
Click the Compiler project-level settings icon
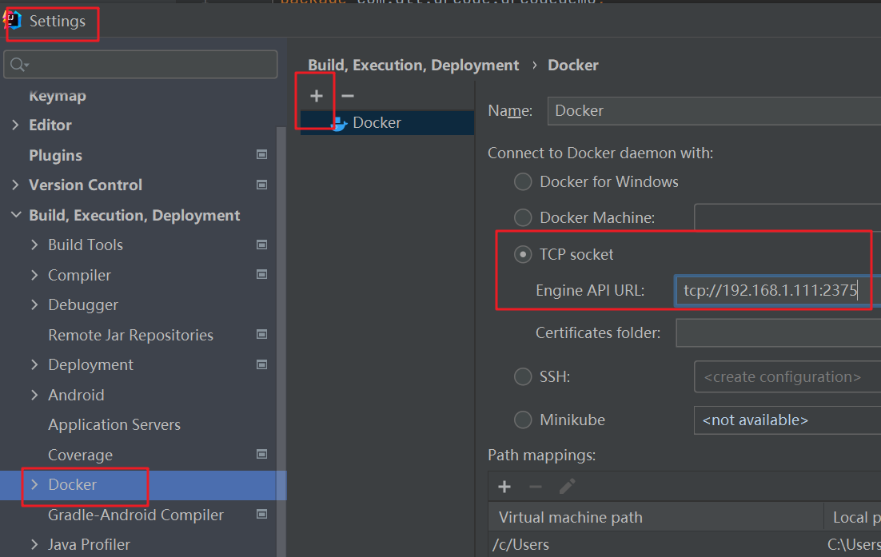[261, 274]
